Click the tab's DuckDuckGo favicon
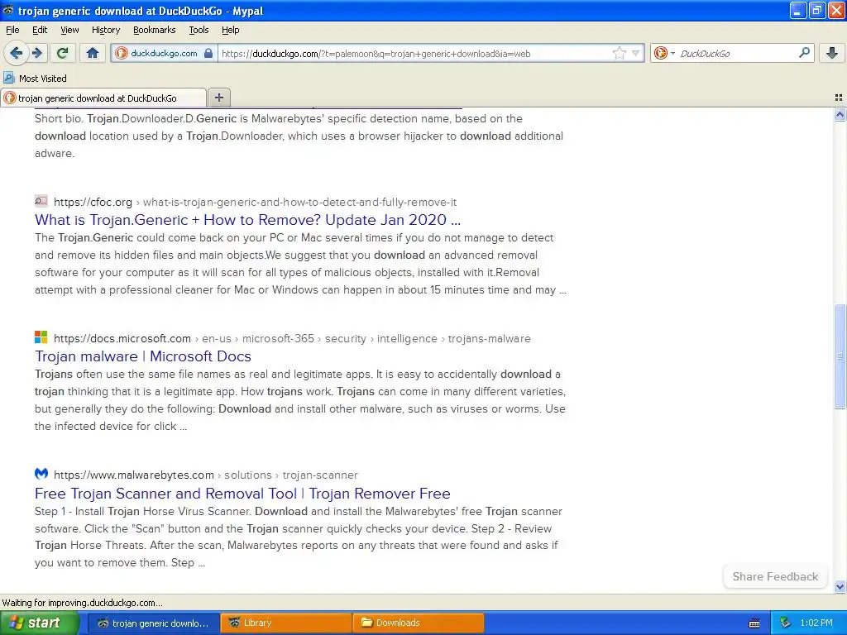847x635 pixels. [x=10, y=98]
